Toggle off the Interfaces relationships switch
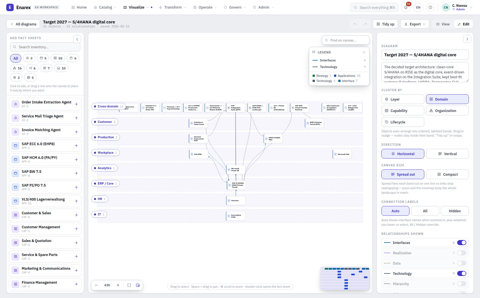This screenshot has width=480, height=298. [462, 243]
